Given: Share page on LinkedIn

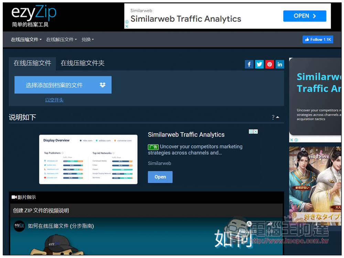Looking at the screenshot, I should pos(279,64).
